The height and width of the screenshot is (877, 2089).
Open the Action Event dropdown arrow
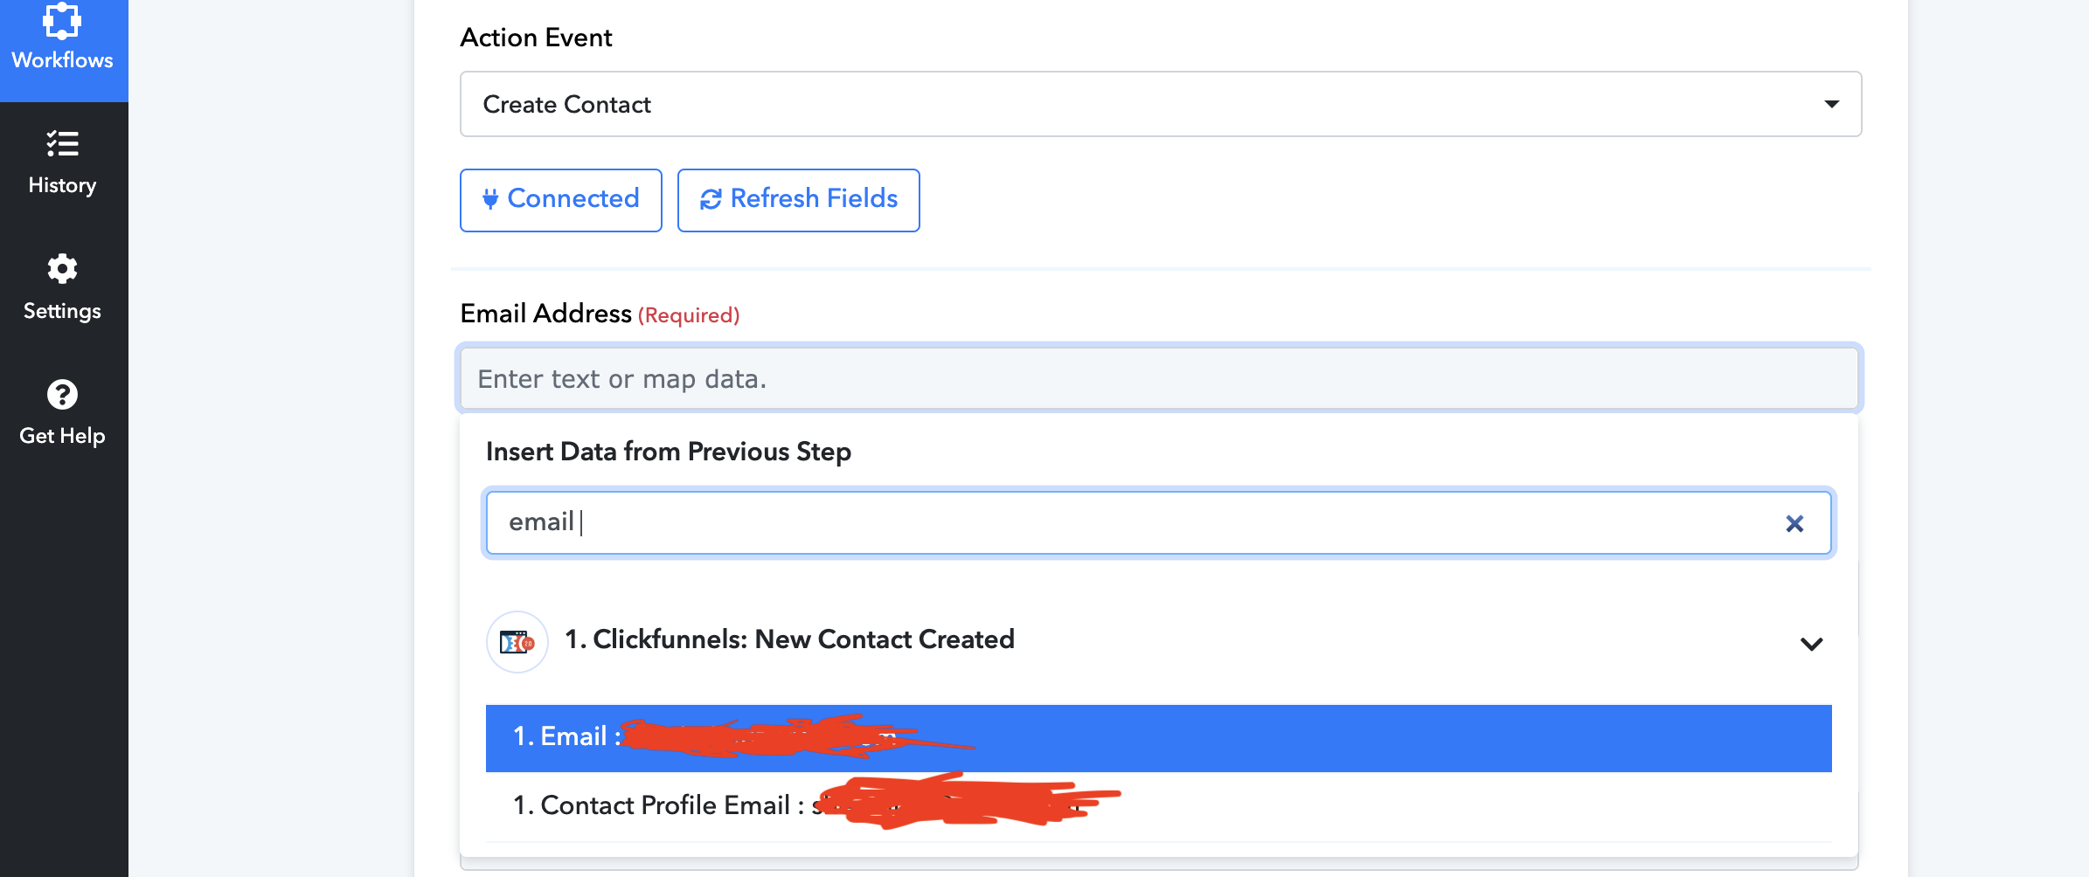point(1831,104)
